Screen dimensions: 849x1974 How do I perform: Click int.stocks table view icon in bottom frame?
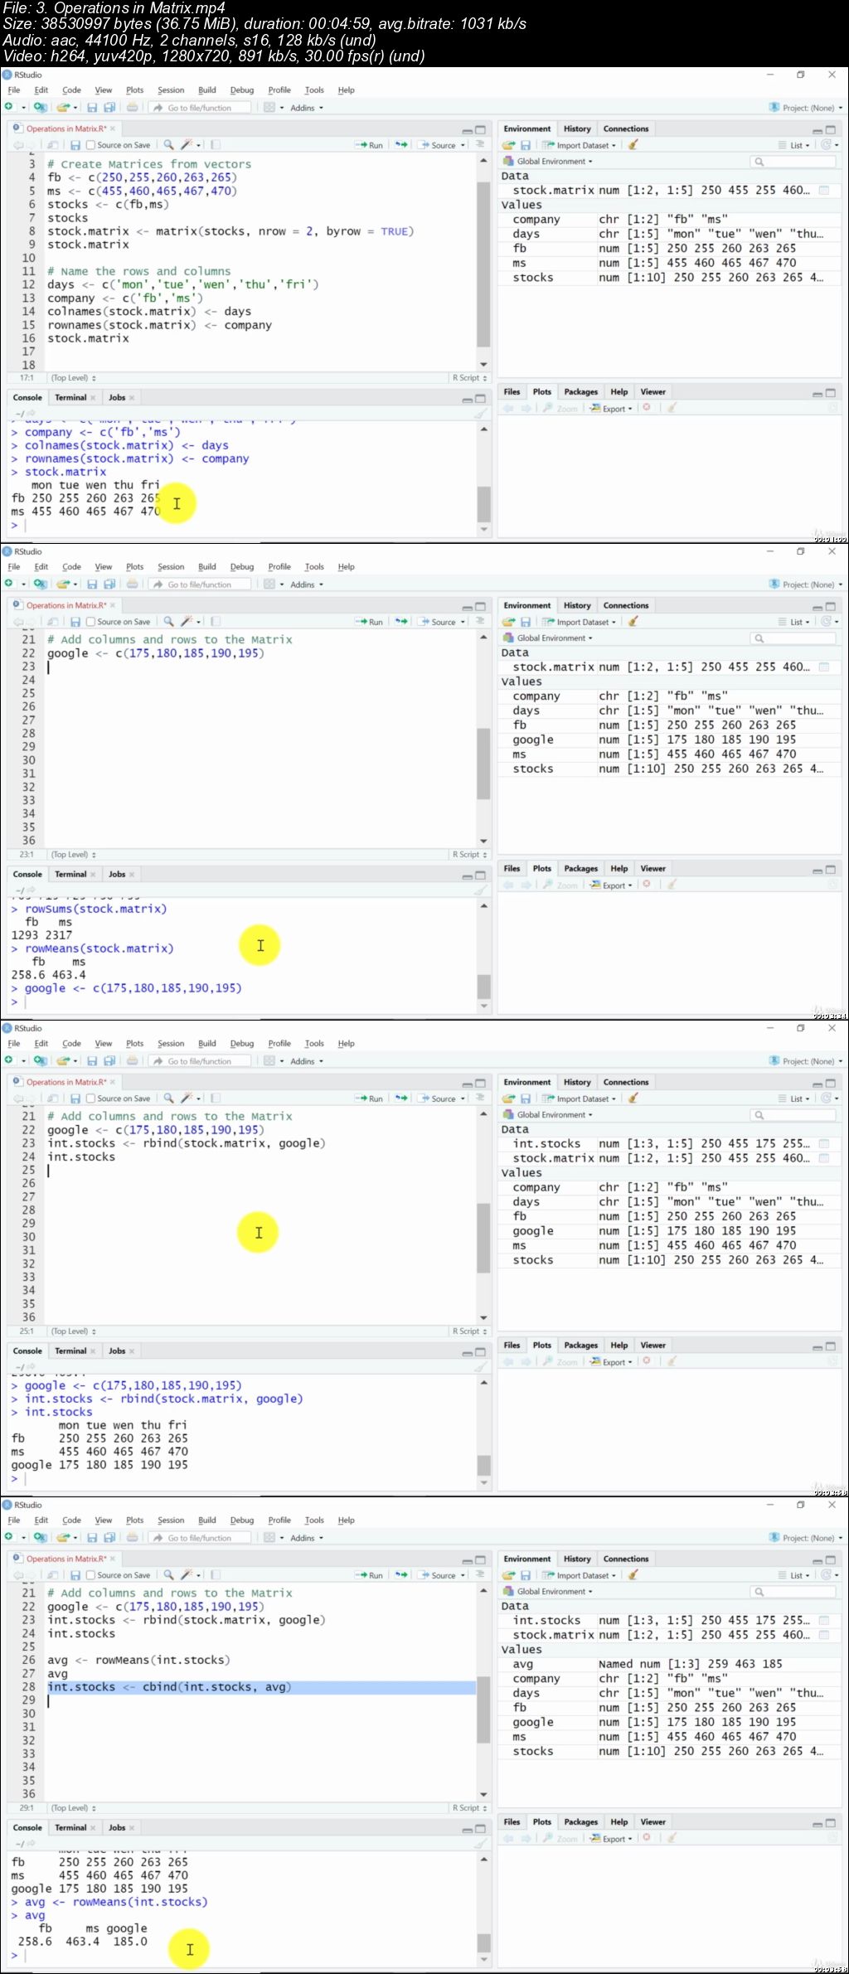[x=824, y=1620]
